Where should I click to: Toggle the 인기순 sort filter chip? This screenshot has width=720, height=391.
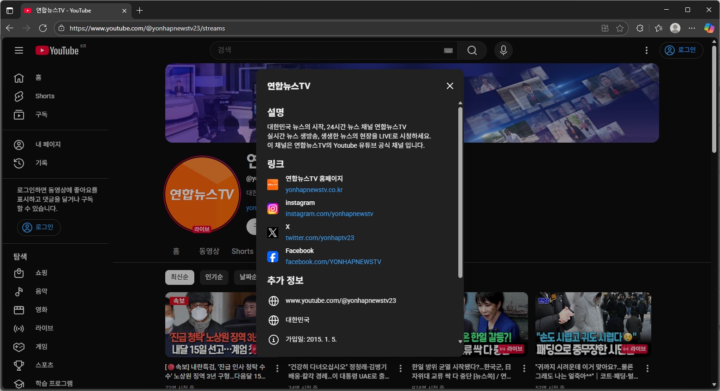tap(214, 277)
